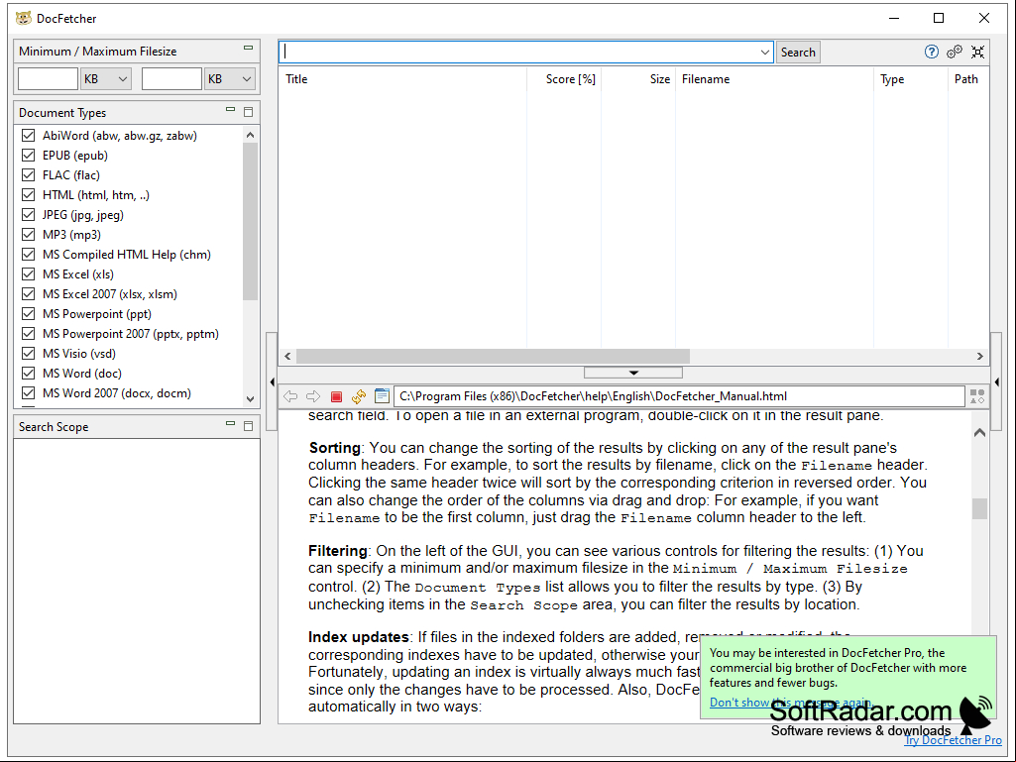Uncheck MS Excel (xls)
1016x762 pixels.
click(28, 274)
